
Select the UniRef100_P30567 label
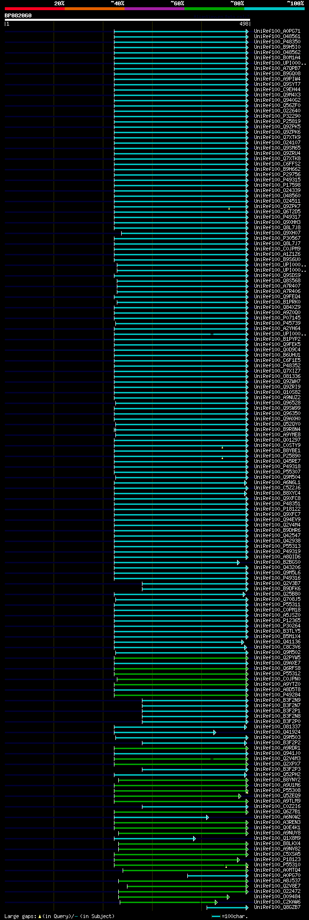coord(277,238)
